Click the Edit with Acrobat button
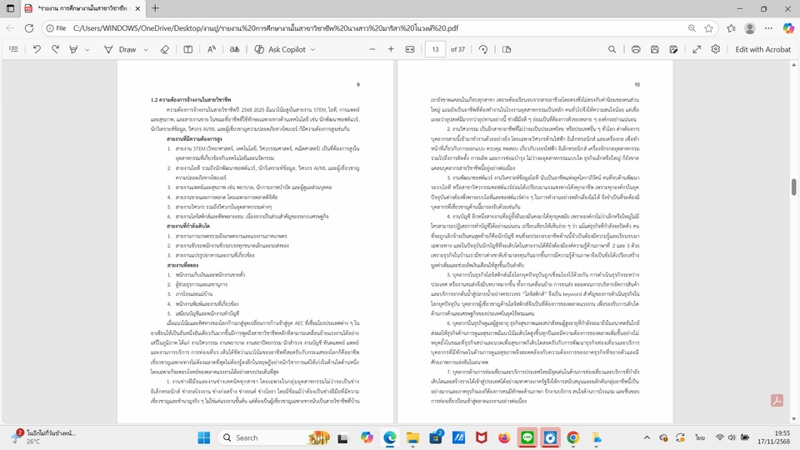The image size is (800, 450). [762, 49]
